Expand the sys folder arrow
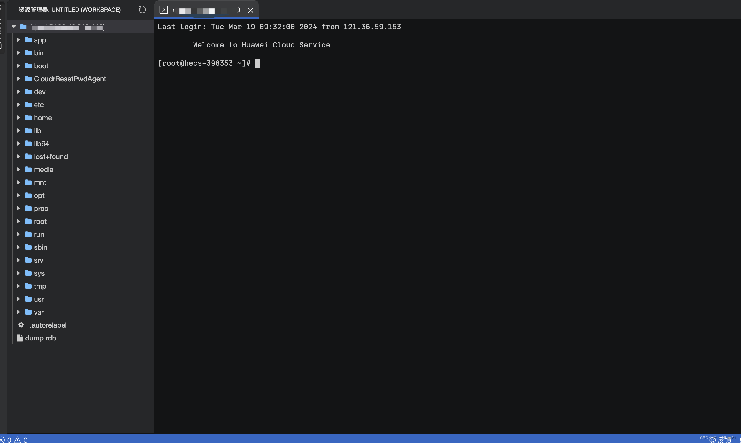741x443 pixels. point(18,273)
